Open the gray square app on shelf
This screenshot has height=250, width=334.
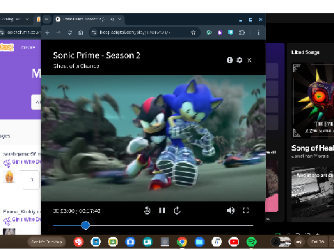(x=165, y=242)
